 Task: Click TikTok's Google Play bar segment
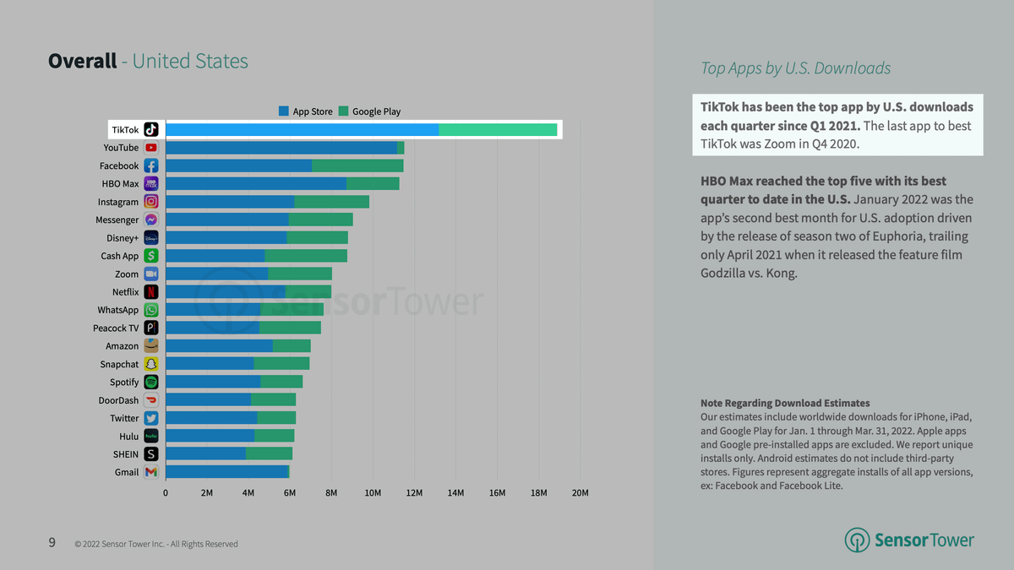coord(498,130)
